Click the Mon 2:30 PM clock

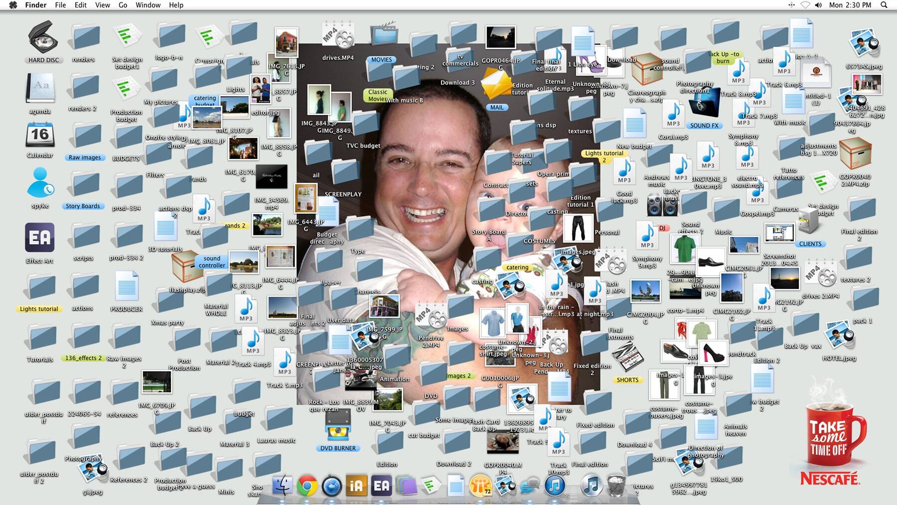coord(850,5)
